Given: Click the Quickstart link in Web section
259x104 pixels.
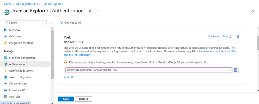Looking at the screenshot, I should pyautogui.click(x=213, y=36).
